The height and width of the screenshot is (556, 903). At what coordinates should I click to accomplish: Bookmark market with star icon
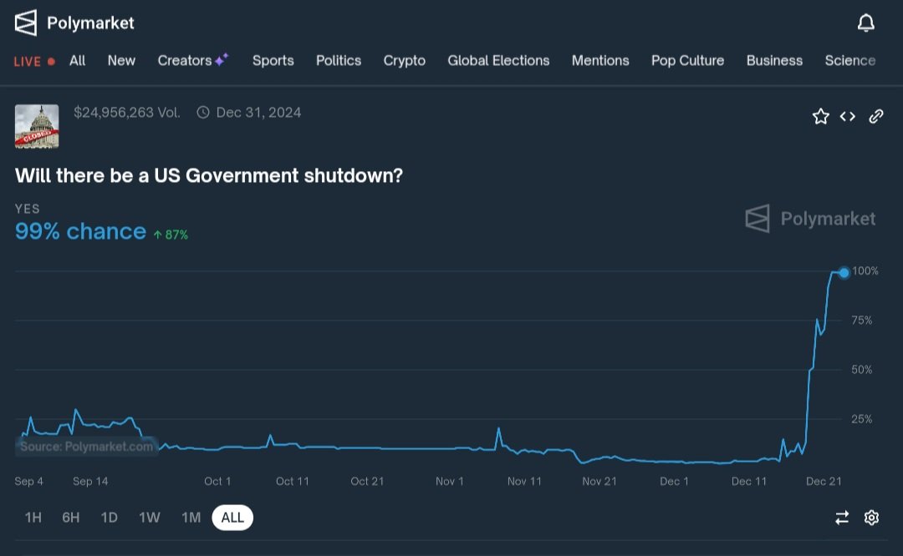click(821, 116)
